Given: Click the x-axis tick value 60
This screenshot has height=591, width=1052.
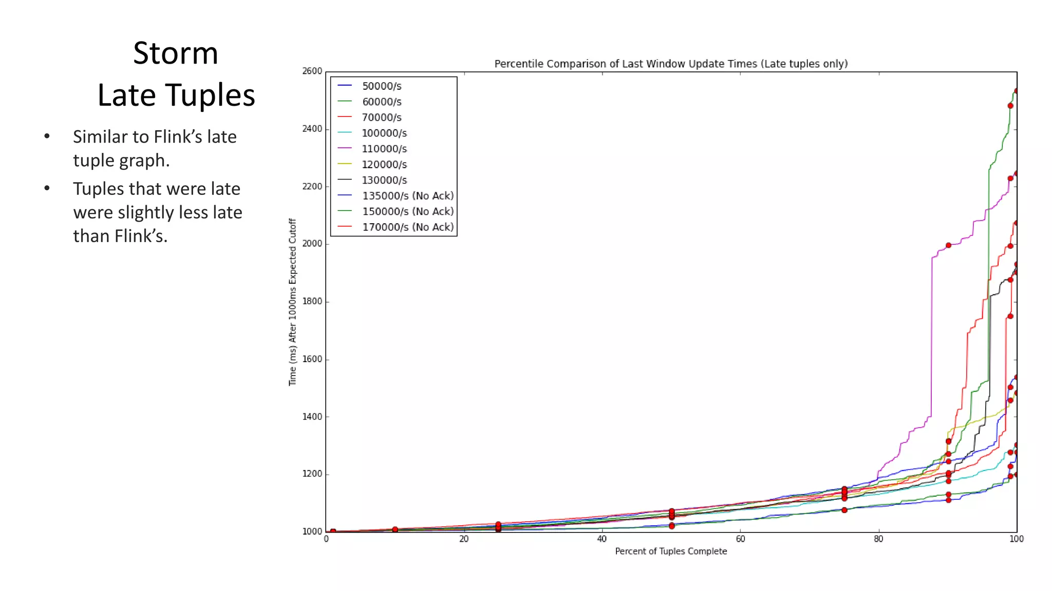Looking at the screenshot, I should [740, 539].
